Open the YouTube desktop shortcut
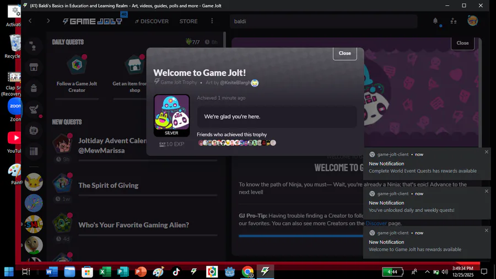This screenshot has width=496, height=279. pos(14,142)
